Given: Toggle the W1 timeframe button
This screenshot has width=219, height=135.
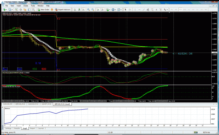Looking at the screenshot, I should (x=202, y=10).
